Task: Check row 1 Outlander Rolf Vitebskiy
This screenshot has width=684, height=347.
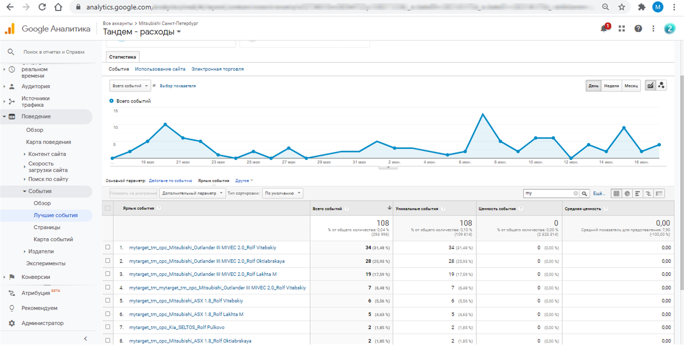Action: (x=108, y=248)
